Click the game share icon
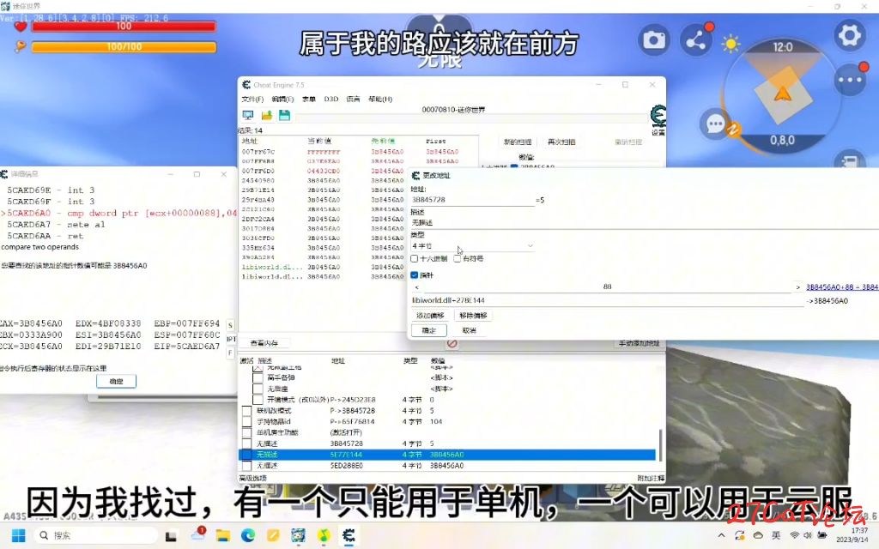The width and height of the screenshot is (879, 549). point(695,40)
